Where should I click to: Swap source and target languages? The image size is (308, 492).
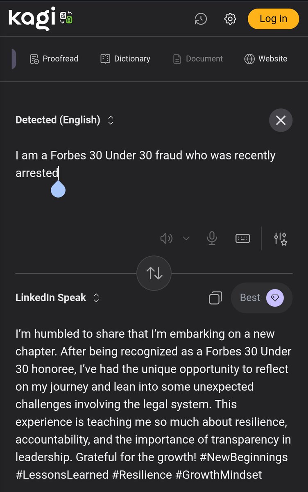tap(154, 273)
